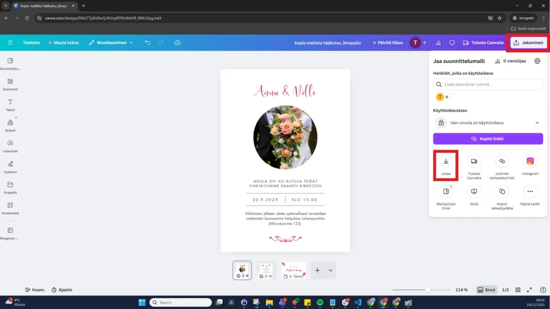
Task: Select the second page thumbnail
Action: 267,270
